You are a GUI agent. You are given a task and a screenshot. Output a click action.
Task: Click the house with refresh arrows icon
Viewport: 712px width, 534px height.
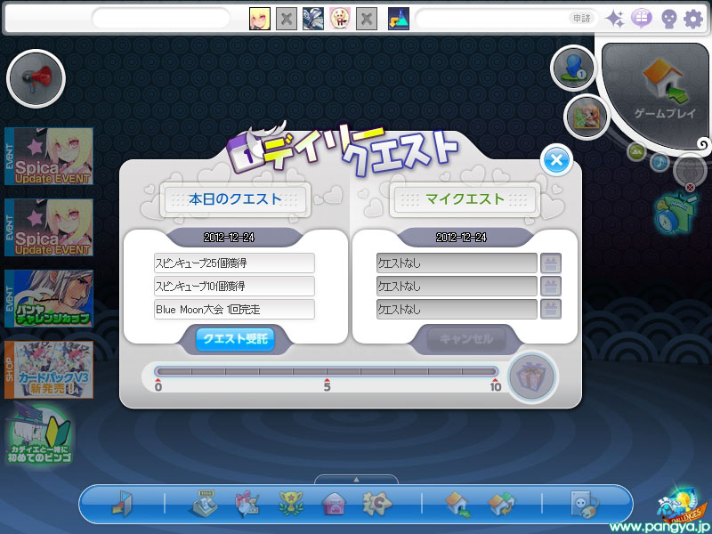(x=501, y=504)
